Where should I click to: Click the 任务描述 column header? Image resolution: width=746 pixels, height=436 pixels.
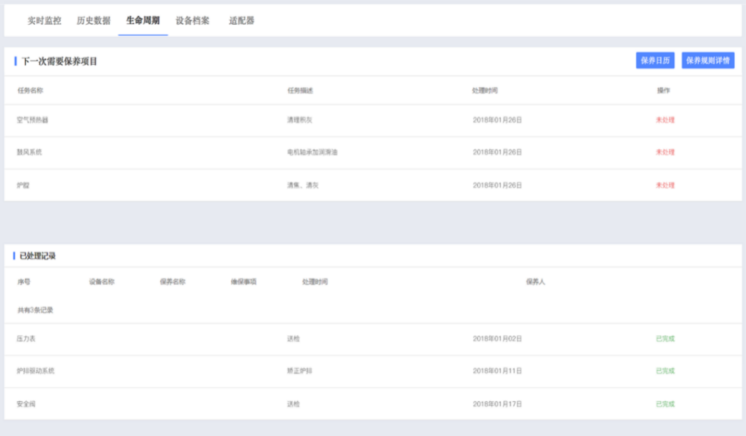pos(300,90)
